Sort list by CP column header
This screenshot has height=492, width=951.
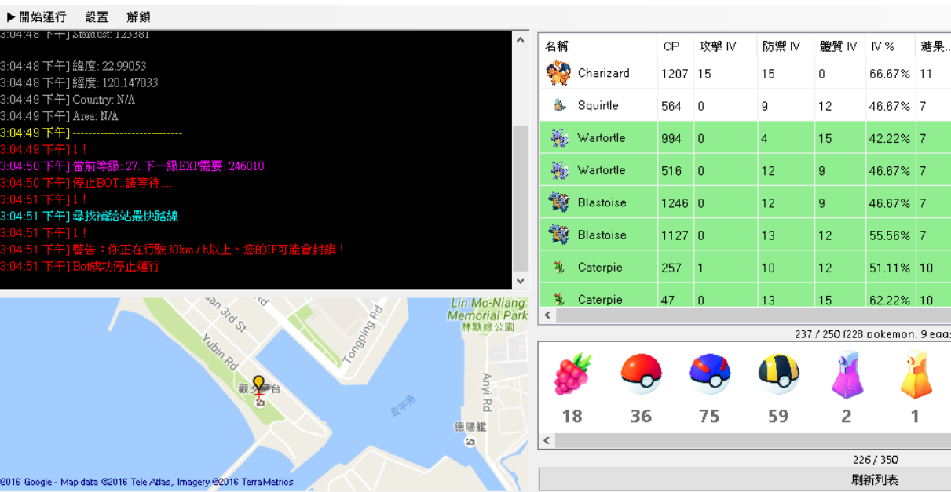coord(671,46)
